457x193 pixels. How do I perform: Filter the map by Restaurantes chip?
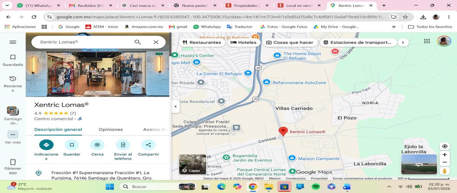pyautogui.click(x=202, y=42)
